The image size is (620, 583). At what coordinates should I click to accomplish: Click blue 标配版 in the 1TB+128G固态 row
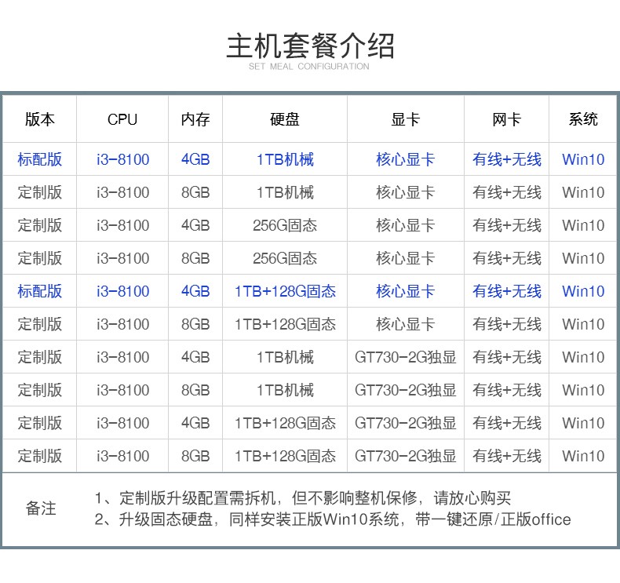click(39, 291)
